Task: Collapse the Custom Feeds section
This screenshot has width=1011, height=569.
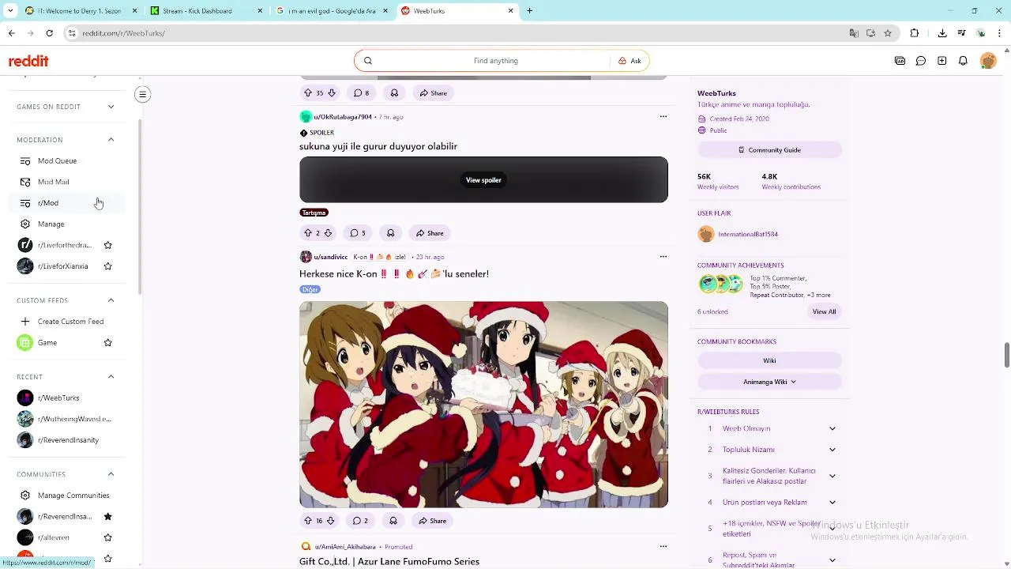Action: (111, 300)
